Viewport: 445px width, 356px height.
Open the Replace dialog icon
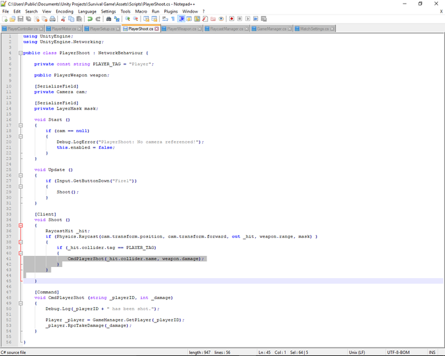(117, 19)
